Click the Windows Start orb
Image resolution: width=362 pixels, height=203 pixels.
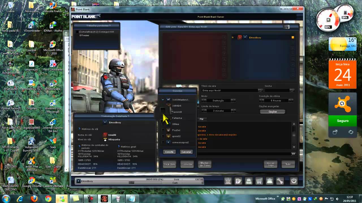(6, 198)
